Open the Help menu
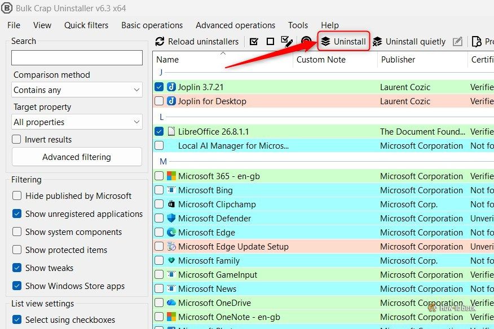Screen dimensions: 494x329 [330, 25]
